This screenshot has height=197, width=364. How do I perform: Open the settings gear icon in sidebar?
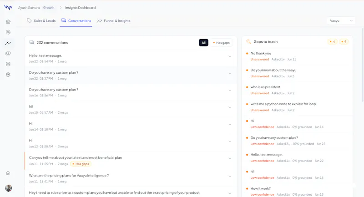tap(8, 75)
